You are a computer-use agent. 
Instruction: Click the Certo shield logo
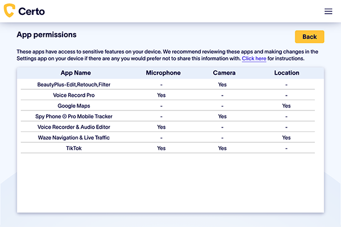point(9,10)
